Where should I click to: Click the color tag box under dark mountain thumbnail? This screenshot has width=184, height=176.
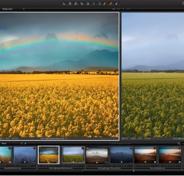pyautogui.click(x=112, y=166)
